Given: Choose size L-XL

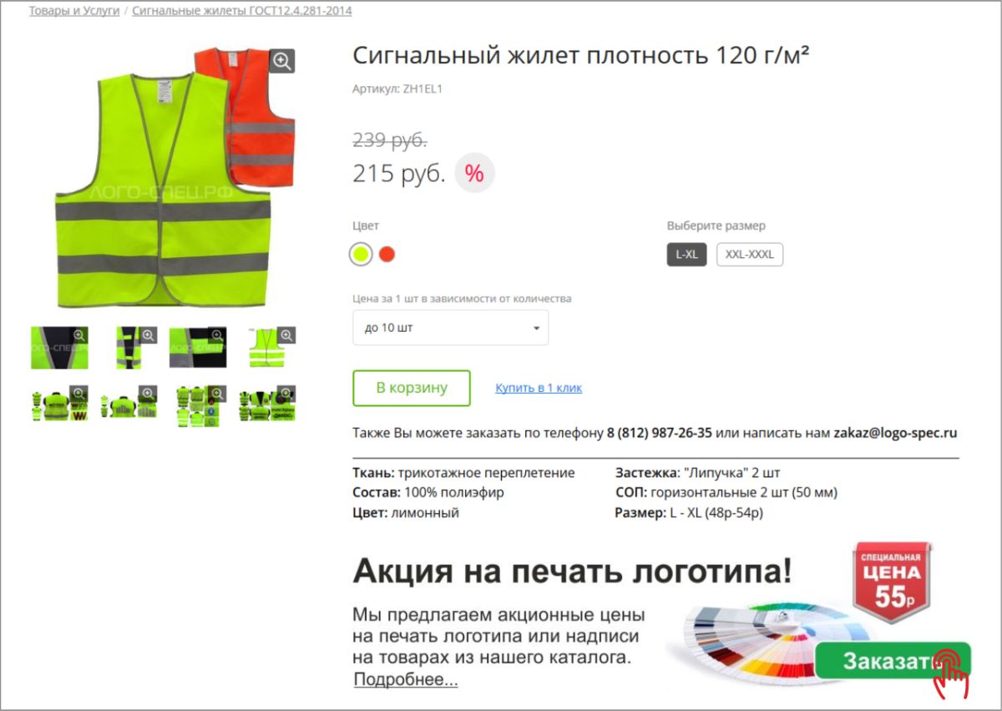Looking at the screenshot, I should [686, 254].
